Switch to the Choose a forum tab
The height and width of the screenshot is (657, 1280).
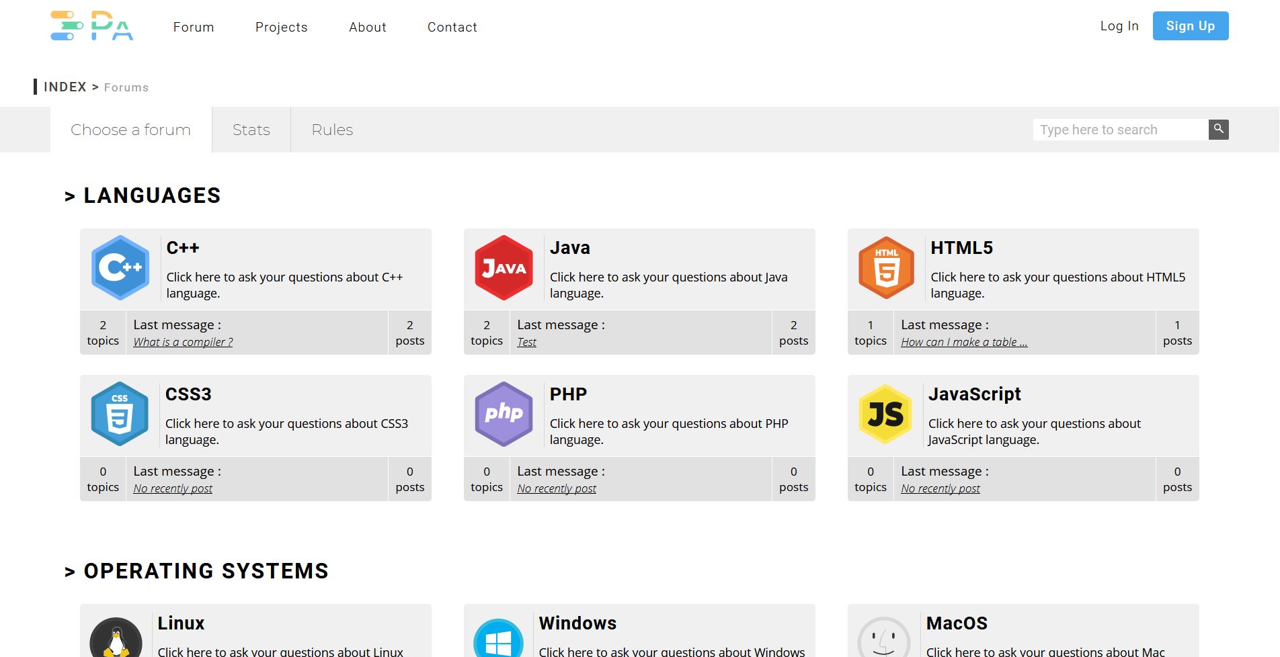[x=131, y=130]
